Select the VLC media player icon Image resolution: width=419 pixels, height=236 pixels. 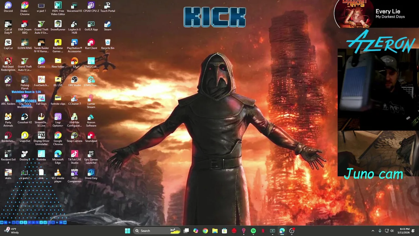pyautogui.click(x=58, y=176)
